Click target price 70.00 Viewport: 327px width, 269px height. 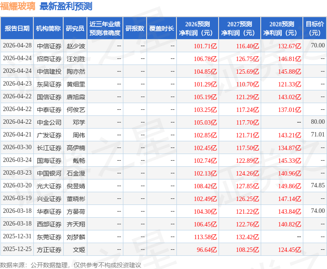pyautogui.click(x=318, y=45)
